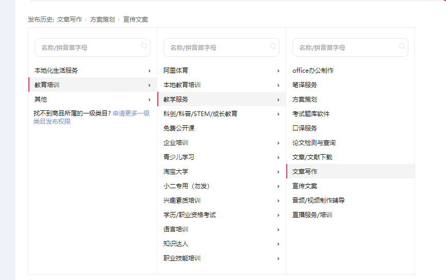Focus the first column name search field

pyautogui.click(x=87, y=47)
